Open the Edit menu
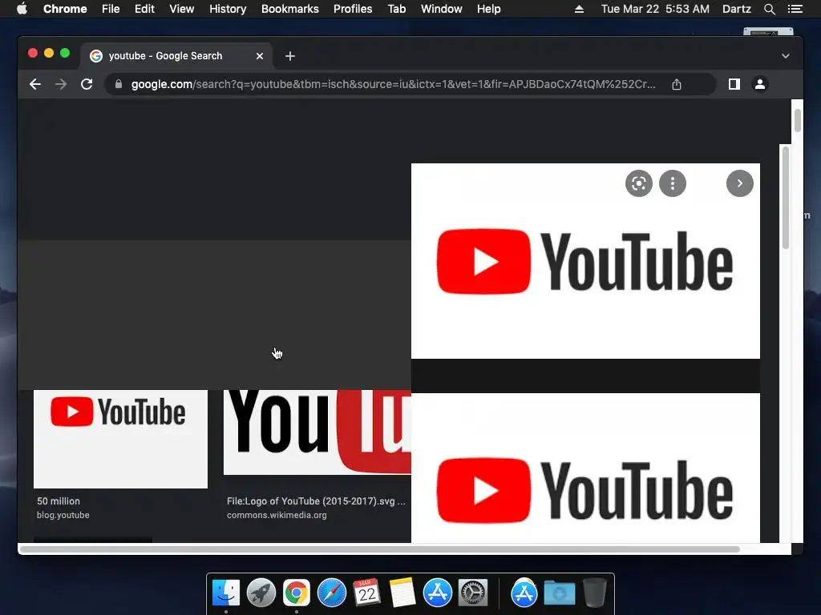Image resolution: width=821 pixels, height=615 pixels. tap(144, 9)
